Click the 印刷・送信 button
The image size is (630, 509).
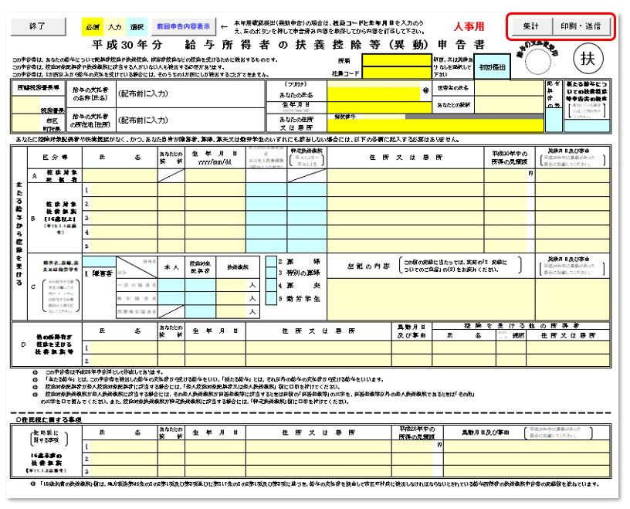point(581,26)
